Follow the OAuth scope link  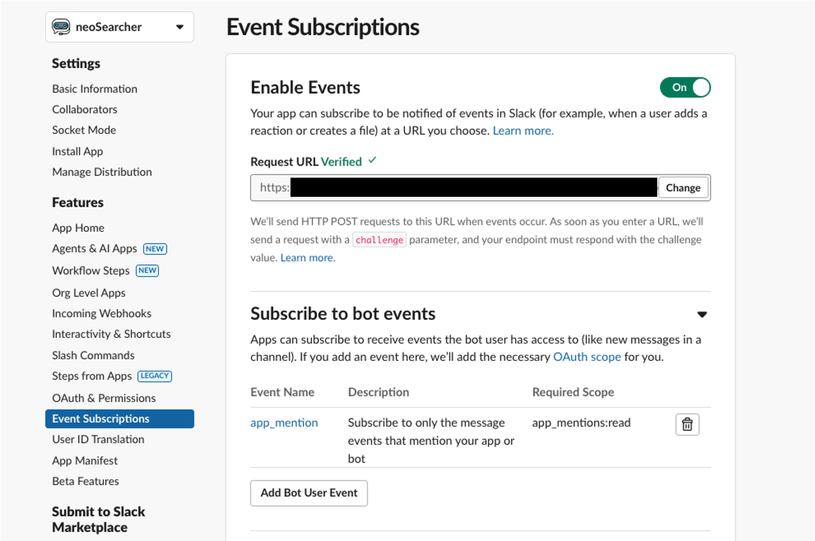tap(587, 357)
